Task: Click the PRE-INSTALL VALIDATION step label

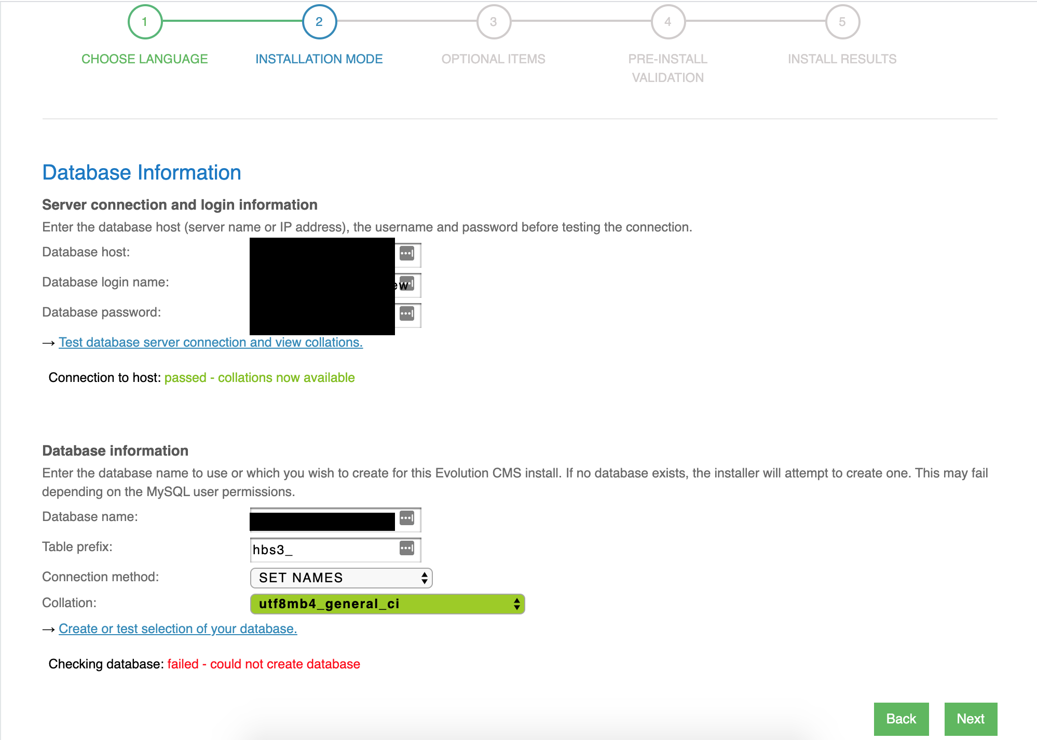Action: pyautogui.click(x=668, y=68)
